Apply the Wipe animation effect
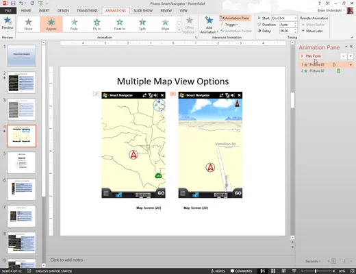 (x=165, y=24)
